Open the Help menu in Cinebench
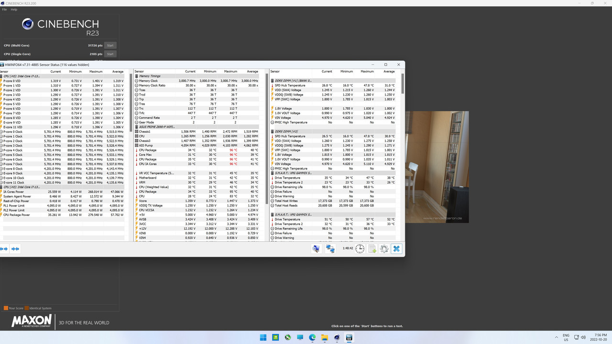 coord(14,10)
